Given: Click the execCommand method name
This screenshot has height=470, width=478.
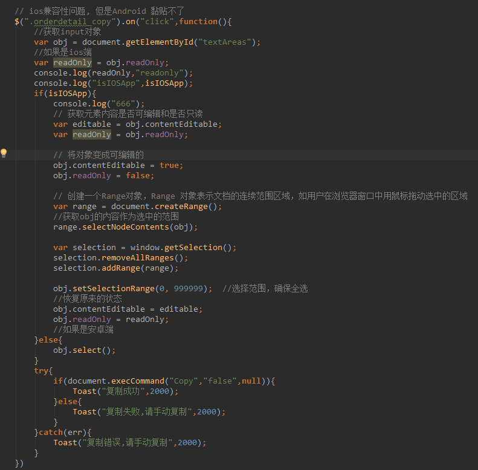Looking at the screenshot, I should [138, 381].
